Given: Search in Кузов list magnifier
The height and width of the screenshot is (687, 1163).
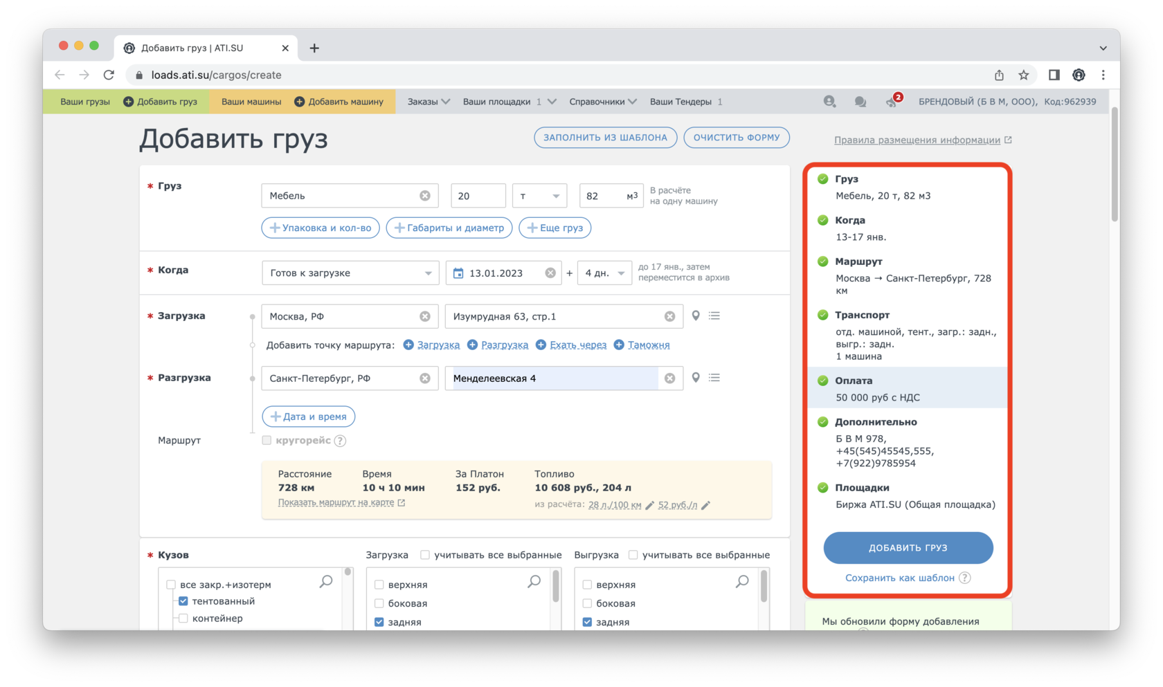Looking at the screenshot, I should [x=326, y=582].
